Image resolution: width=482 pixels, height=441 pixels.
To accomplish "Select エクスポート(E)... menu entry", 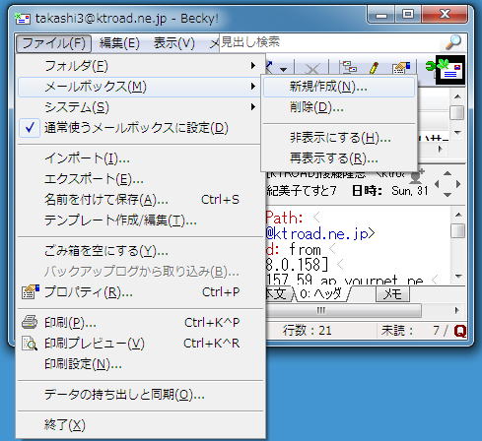I will [x=140, y=179].
